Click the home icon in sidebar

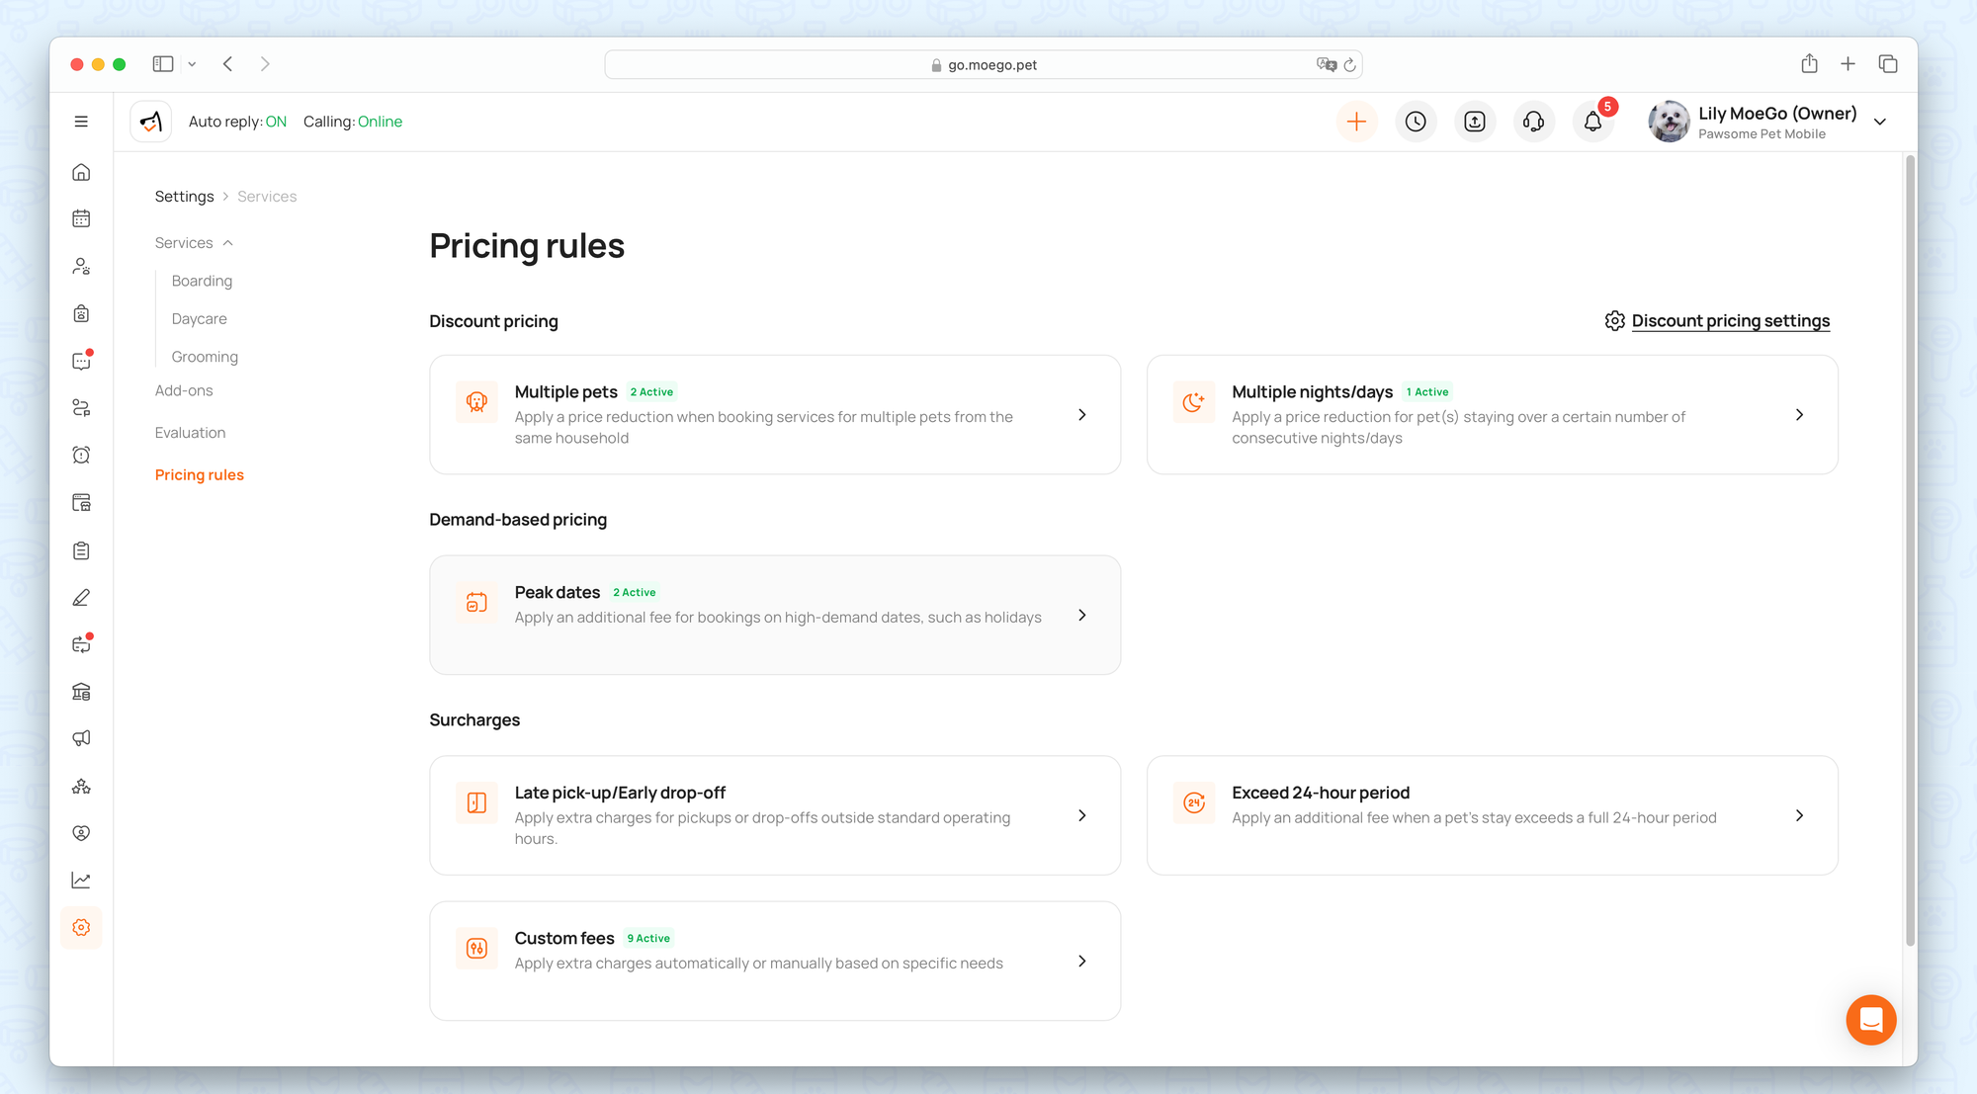tap(81, 172)
